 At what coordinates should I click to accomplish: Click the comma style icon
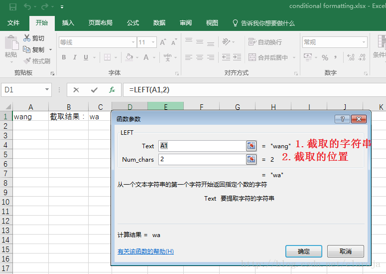(x=336, y=57)
